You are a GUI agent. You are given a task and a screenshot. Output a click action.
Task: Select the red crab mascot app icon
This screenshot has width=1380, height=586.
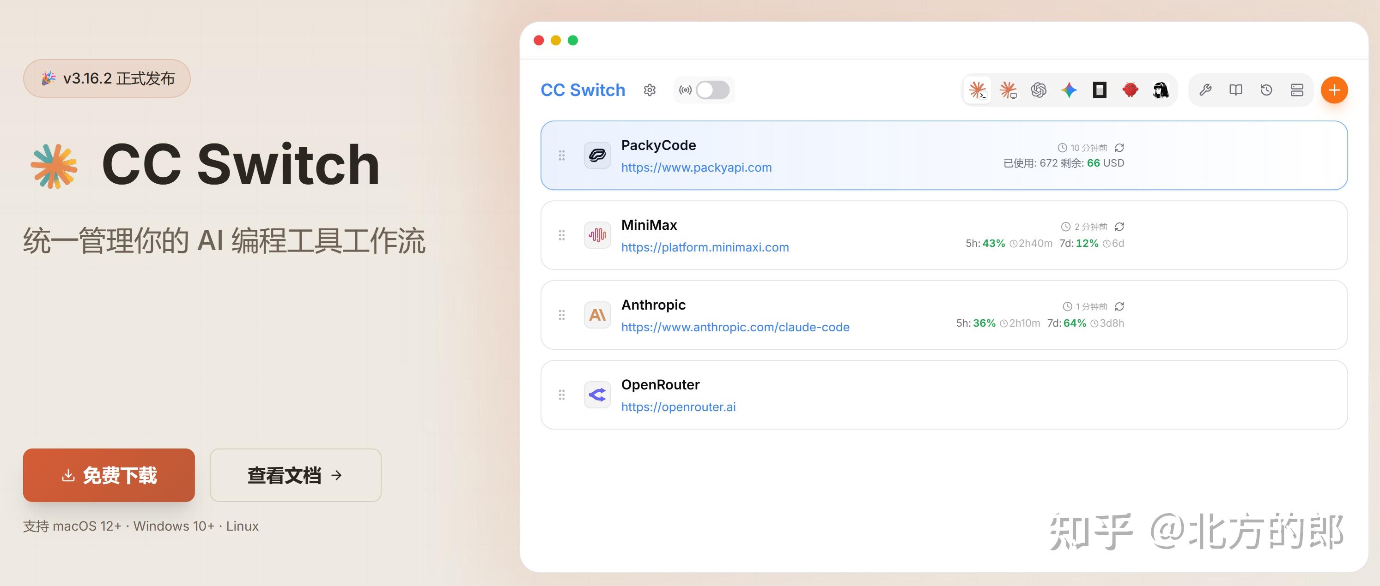[1131, 90]
